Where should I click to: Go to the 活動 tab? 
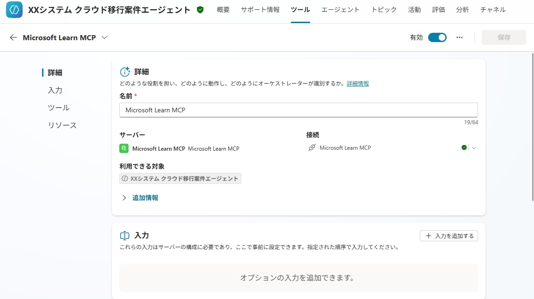[414, 10]
